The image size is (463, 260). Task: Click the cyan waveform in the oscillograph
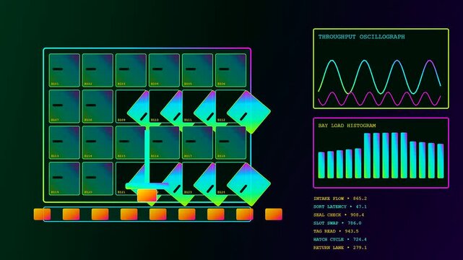click(x=379, y=77)
